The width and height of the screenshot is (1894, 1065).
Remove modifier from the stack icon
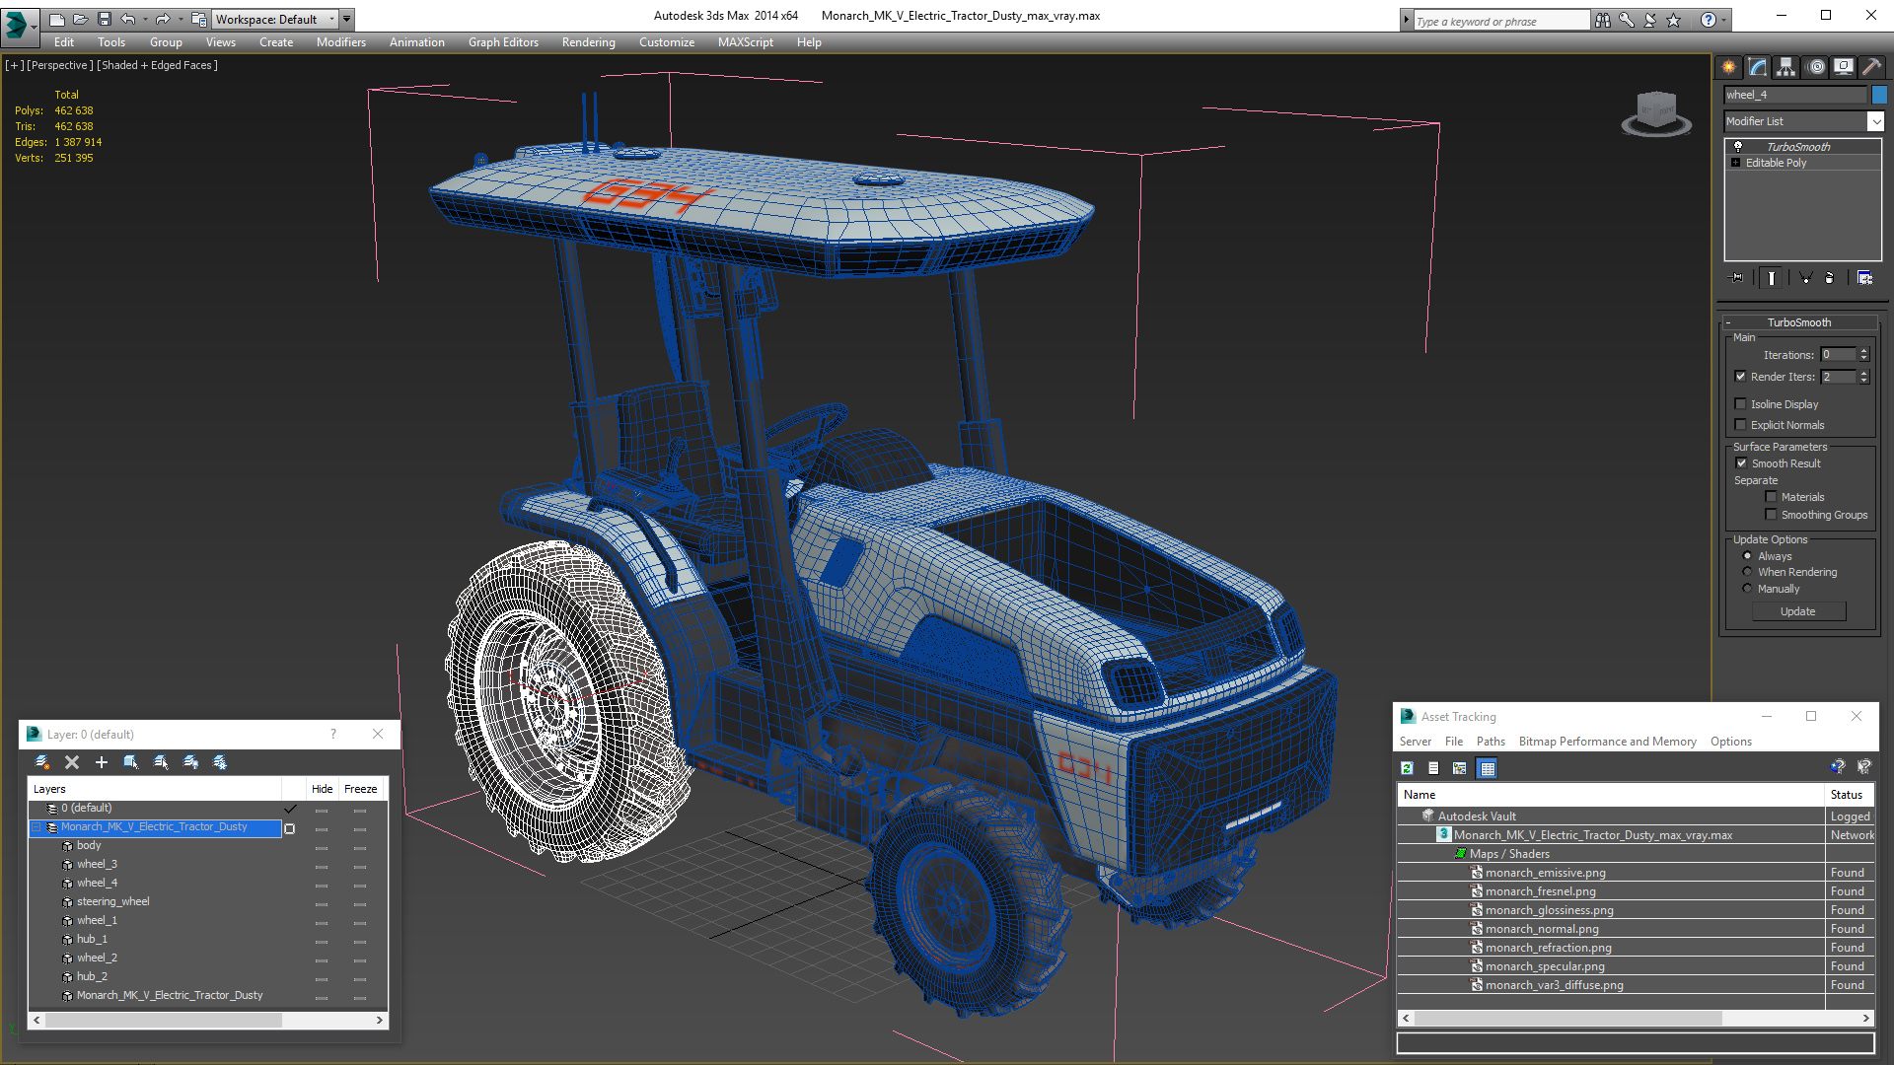[1830, 278]
